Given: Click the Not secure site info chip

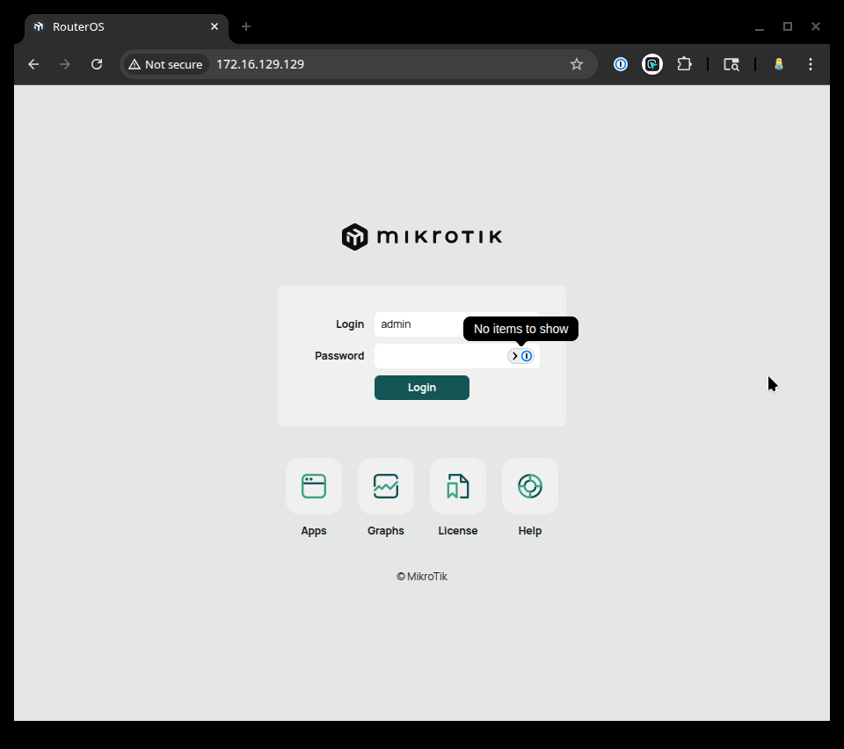Looking at the screenshot, I should pyautogui.click(x=166, y=64).
